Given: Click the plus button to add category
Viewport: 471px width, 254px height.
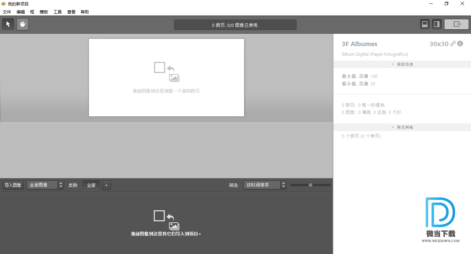Looking at the screenshot, I should pos(106,185).
